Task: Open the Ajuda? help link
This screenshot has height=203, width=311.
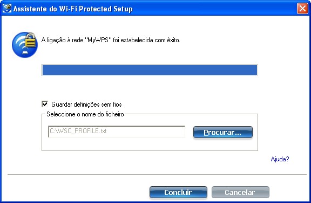Action: (280, 159)
